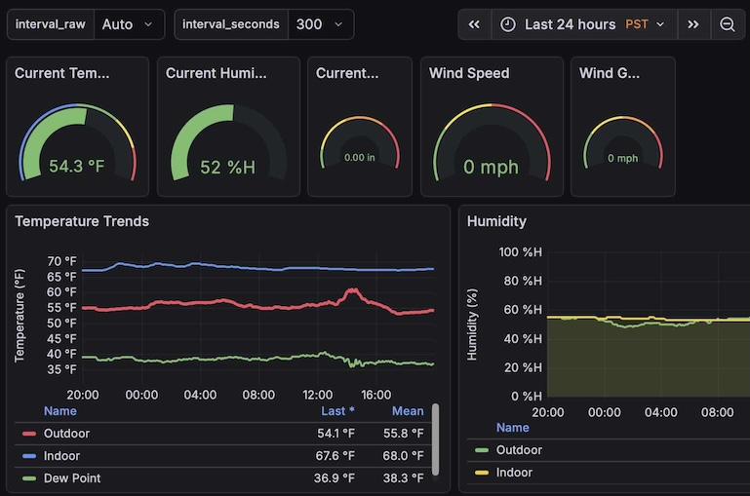The image size is (750, 496).
Task: Click the red Outdoor temperature peak near 14:00
Action: coord(352,290)
